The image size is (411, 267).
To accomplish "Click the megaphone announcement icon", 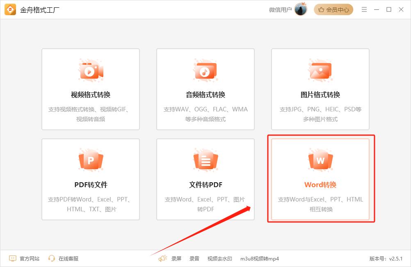I will pos(163,258).
